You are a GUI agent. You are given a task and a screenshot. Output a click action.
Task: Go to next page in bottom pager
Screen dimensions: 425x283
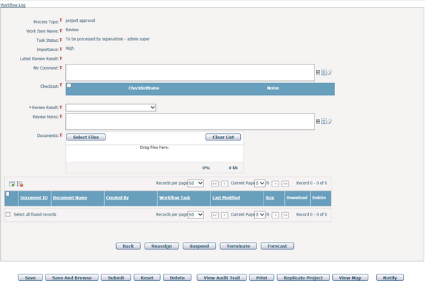(276, 215)
